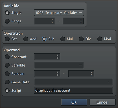The image size is (118, 108).
Task: Choose the Mod operation
Action: coord(100,39)
